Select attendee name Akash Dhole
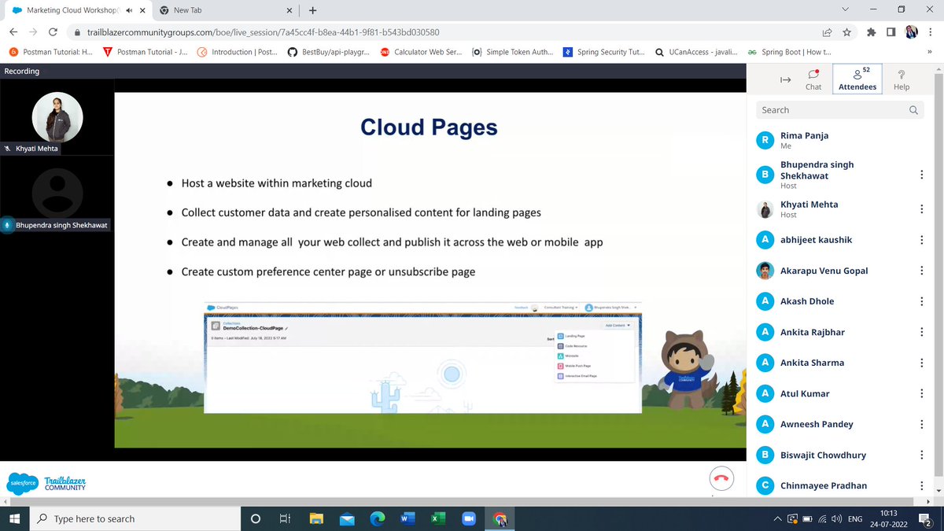 807,301
